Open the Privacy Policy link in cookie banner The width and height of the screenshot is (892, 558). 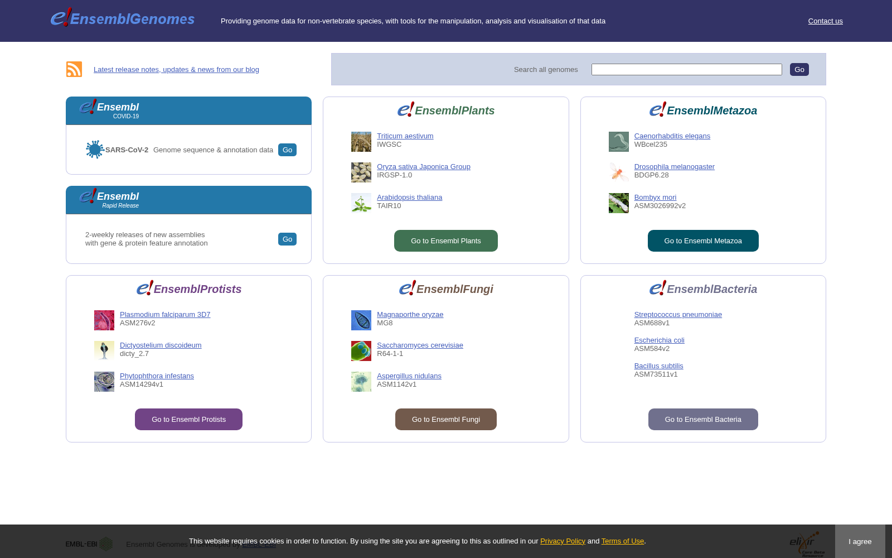pos(563,541)
